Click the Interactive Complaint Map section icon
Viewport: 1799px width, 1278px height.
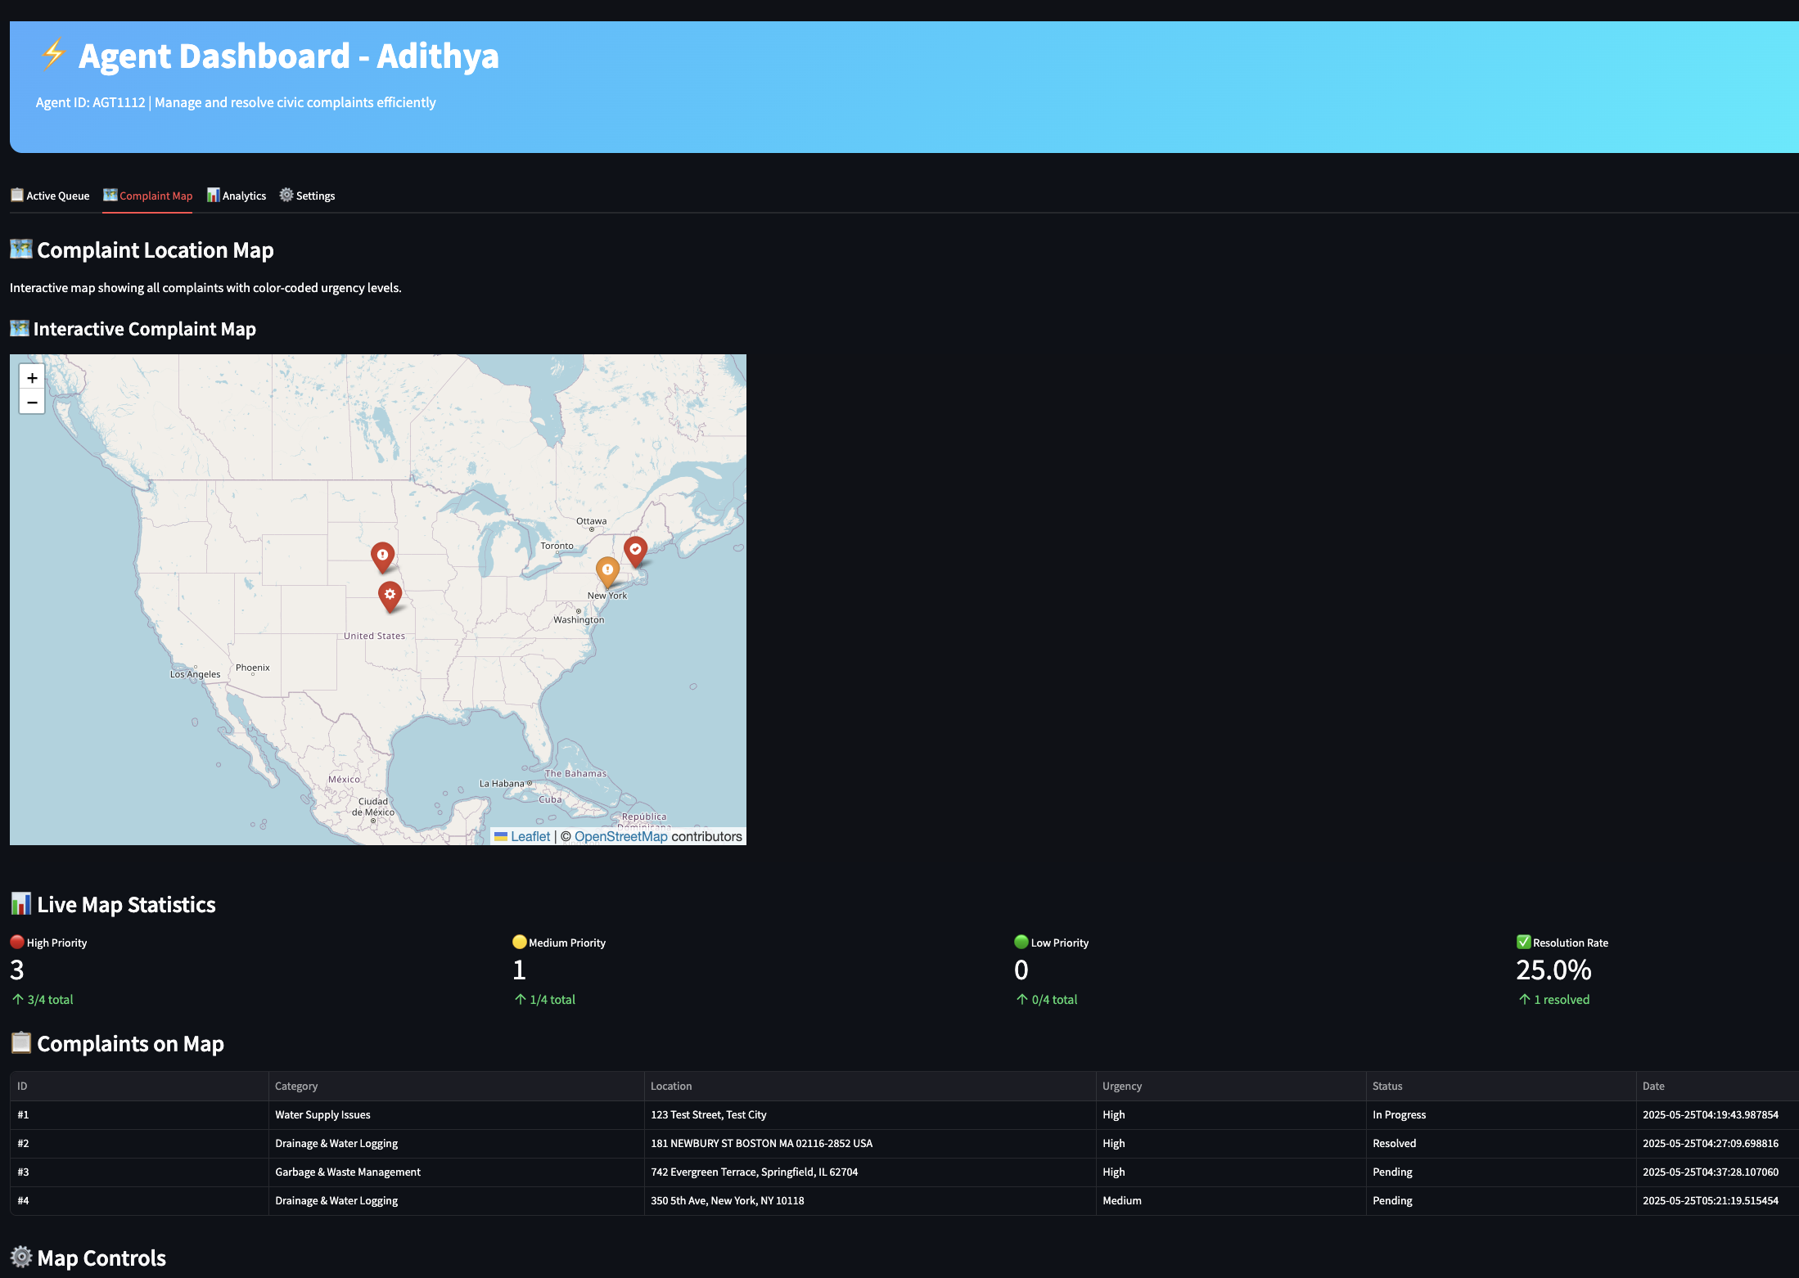click(x=20, y=328)
